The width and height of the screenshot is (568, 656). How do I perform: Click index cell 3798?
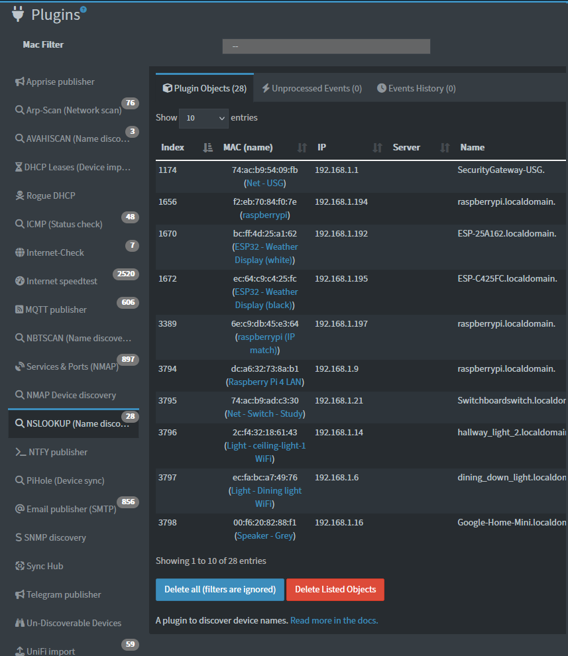tap(168, 523)
